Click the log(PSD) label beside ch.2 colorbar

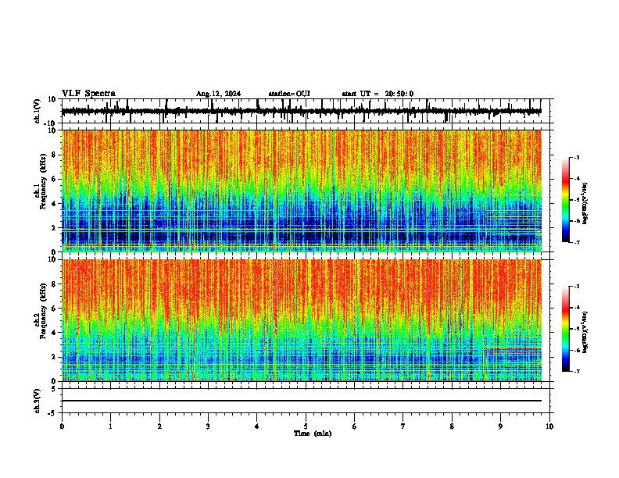click(x=585, y=332)
